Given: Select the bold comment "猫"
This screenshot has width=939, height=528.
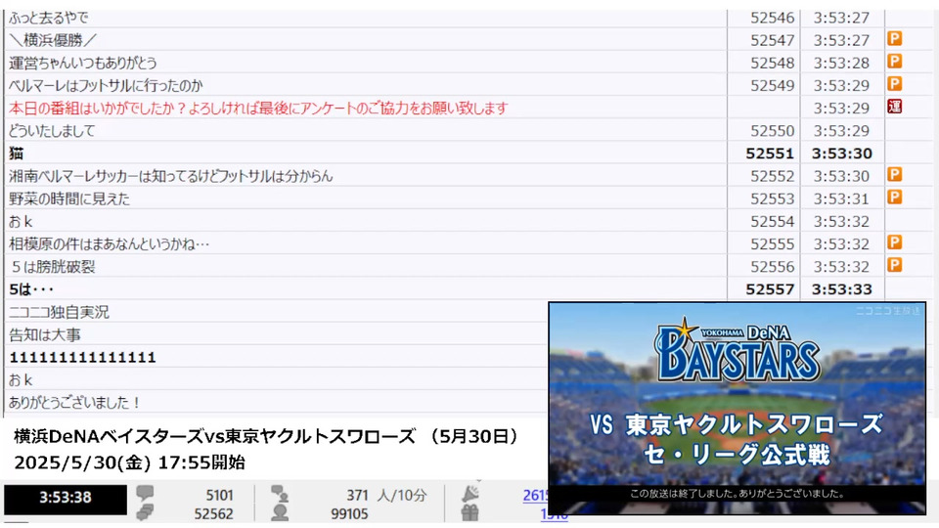Looking at the screenshot, I should click(x=17, y=154).
